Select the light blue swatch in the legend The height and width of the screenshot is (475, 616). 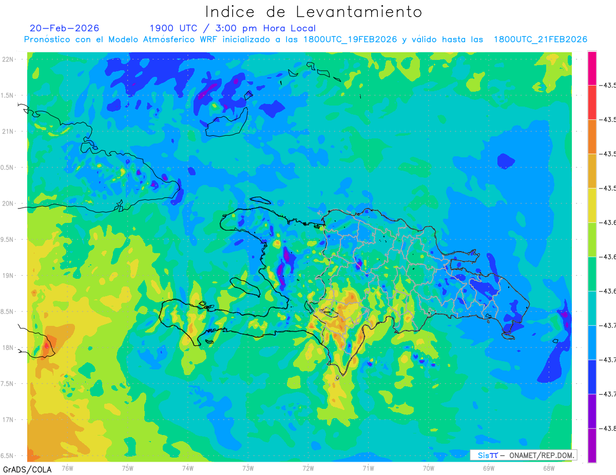click(x=592, y=343)
